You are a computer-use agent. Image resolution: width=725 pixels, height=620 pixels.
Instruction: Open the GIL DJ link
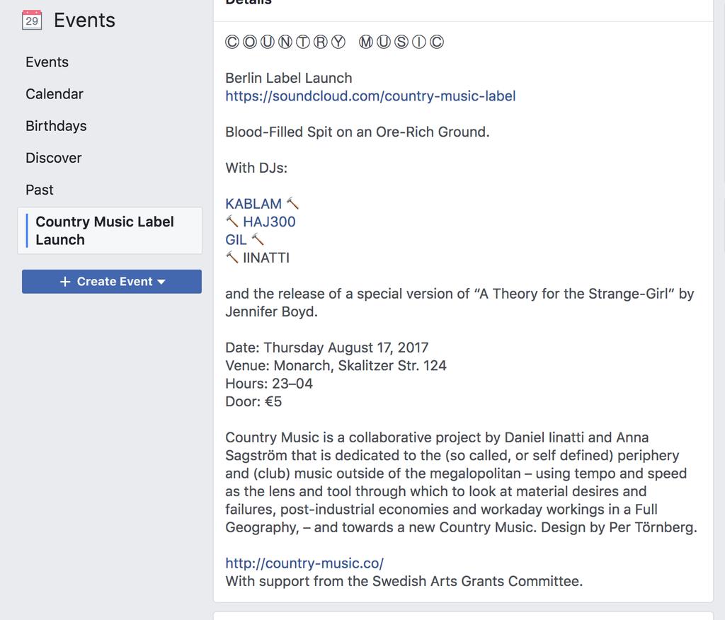(236, 239)
